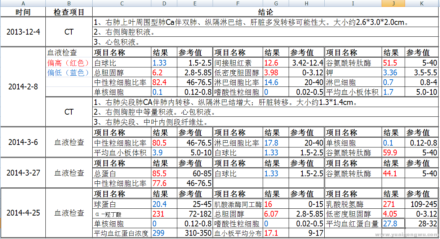Select the 17.1 result cell
This screenshot has height=239, width=440.
click(x=276, y=233)
